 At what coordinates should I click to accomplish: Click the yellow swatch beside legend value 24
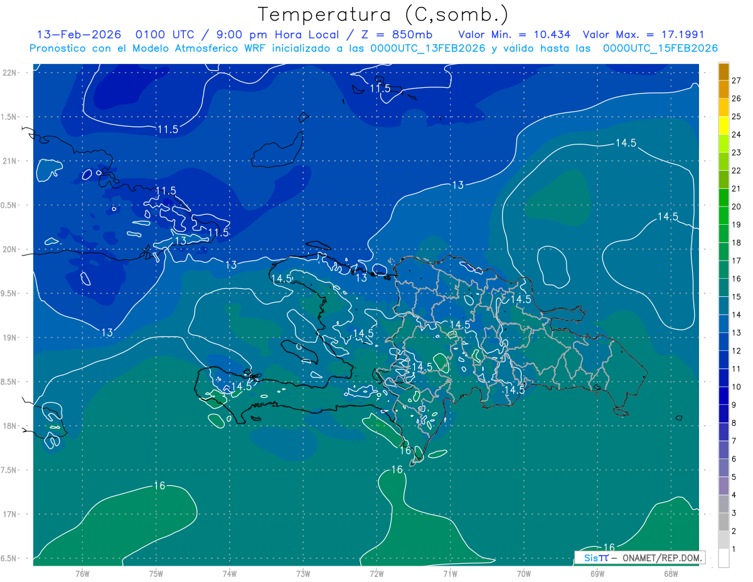(724, 134)
